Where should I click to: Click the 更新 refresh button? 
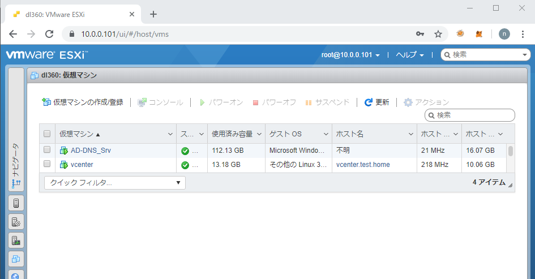click(376, 102)
